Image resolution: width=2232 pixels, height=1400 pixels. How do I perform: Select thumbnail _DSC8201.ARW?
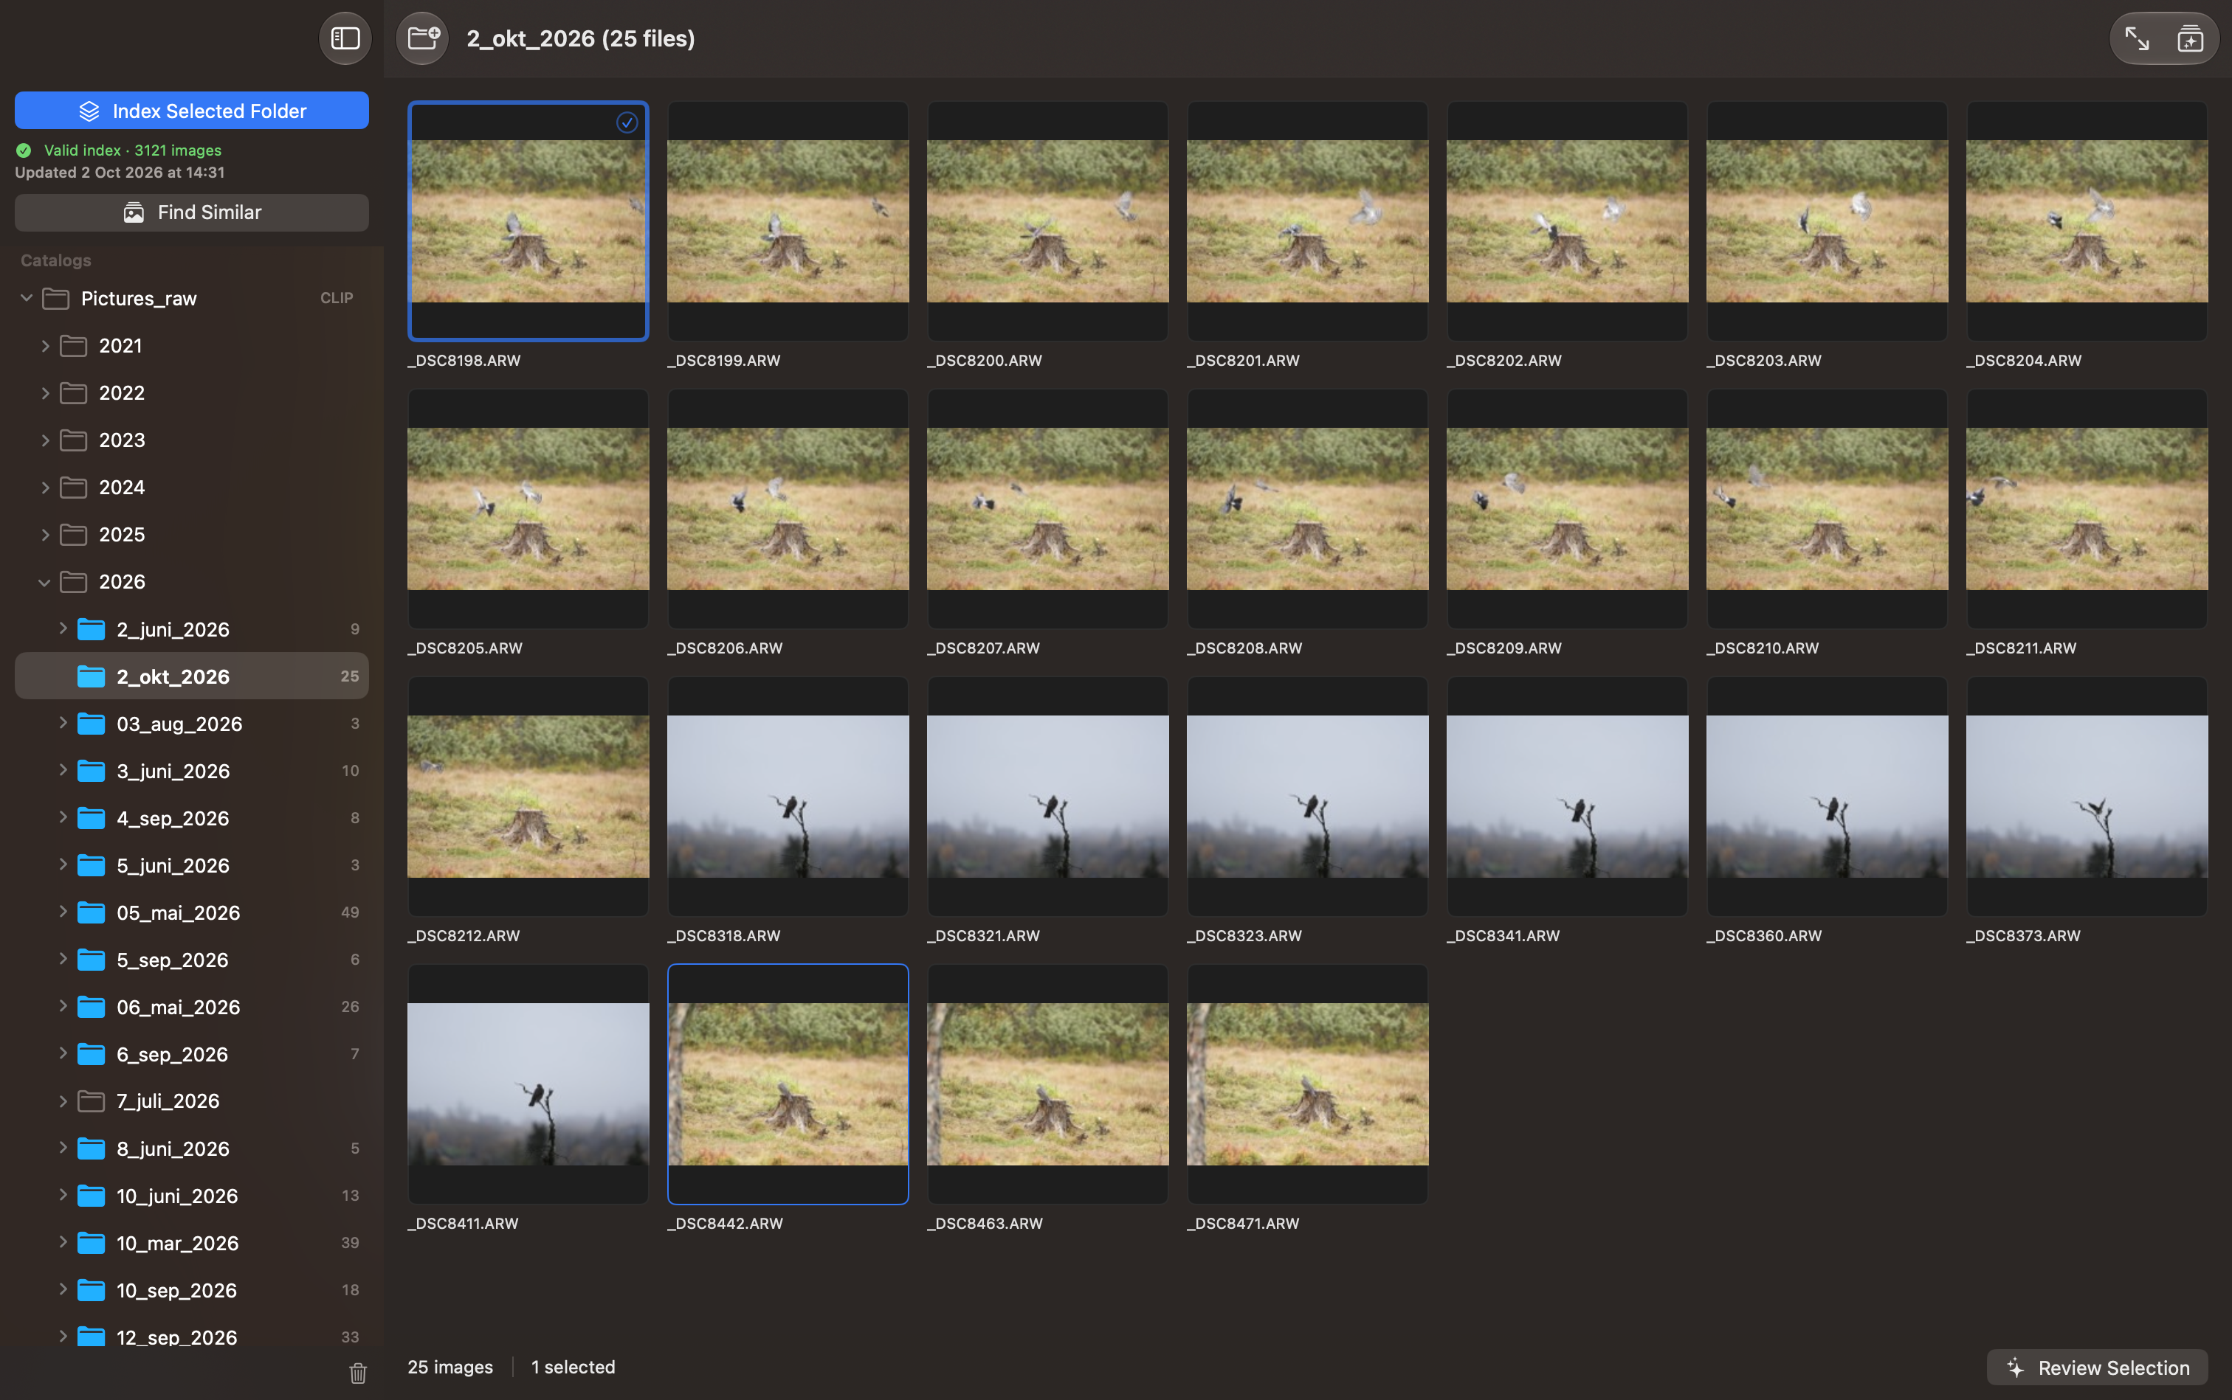1307,221
